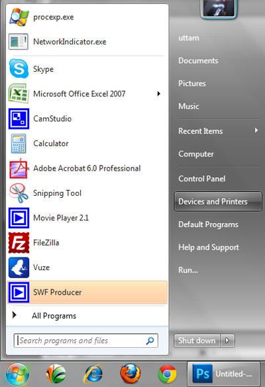Click the SWF Producer text label
The image size is (265, 387).
(x=57, y=293)
